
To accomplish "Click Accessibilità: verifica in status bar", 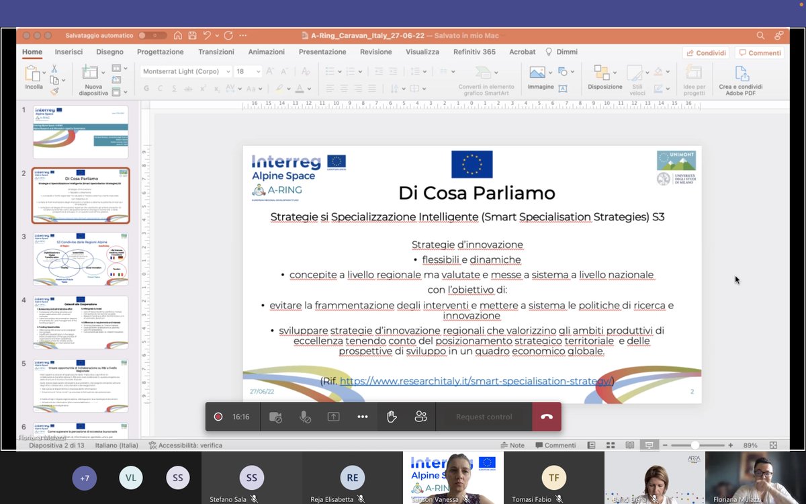I will [x=186, y=445].
